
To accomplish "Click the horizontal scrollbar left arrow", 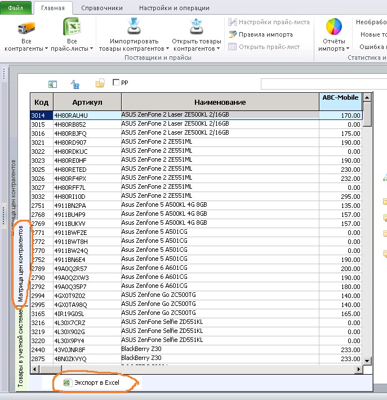I will click(35, 369).
